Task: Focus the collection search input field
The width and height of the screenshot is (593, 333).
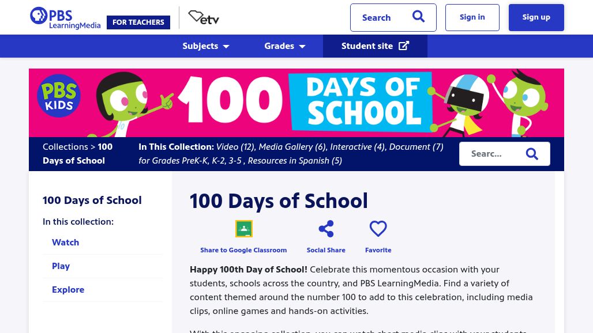Action: pos(490,154)
